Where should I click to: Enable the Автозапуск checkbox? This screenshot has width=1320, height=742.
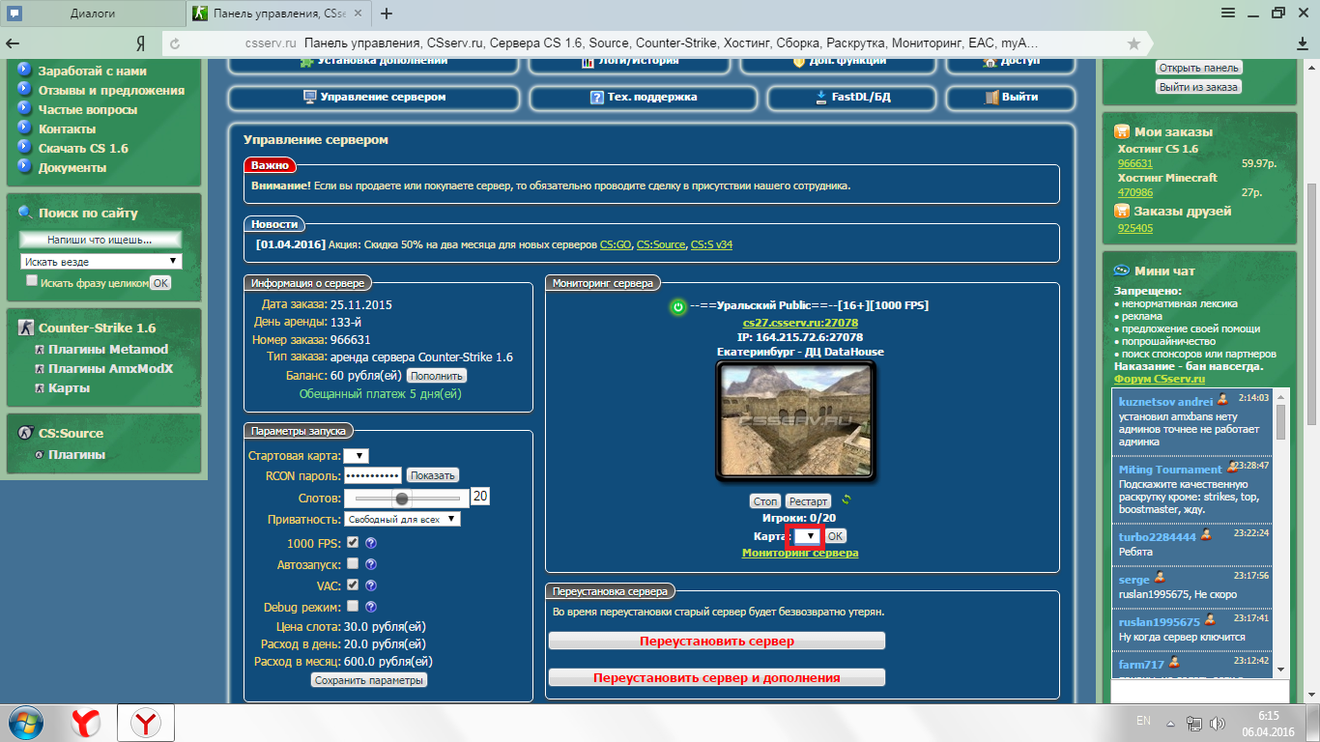[353, 563]
